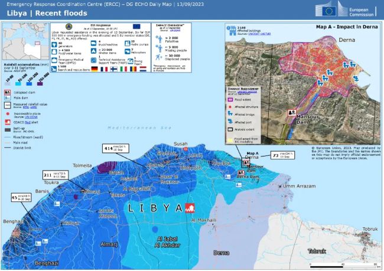Select the Netherlands flag in EU response
The width and height of the screenshot is (384, 271).
[x=142, y=68]
